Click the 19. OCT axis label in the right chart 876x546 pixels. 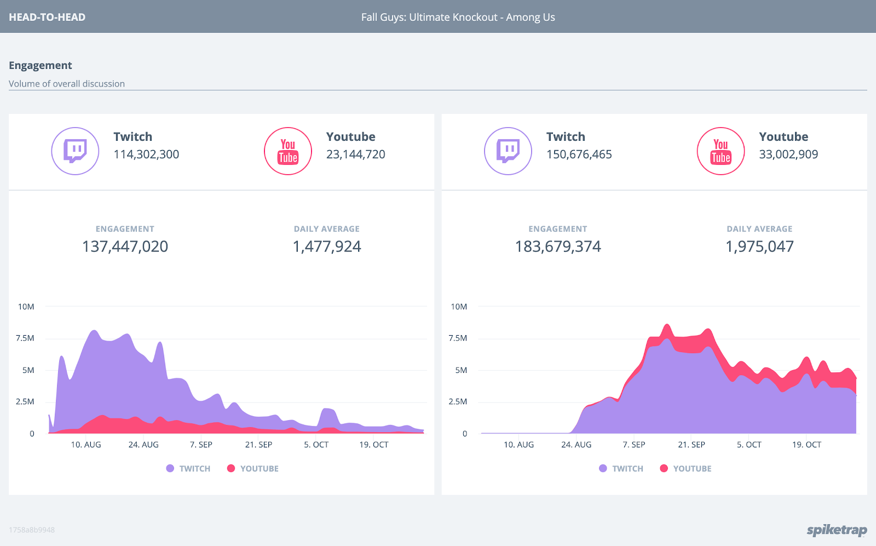click(806, 445)
